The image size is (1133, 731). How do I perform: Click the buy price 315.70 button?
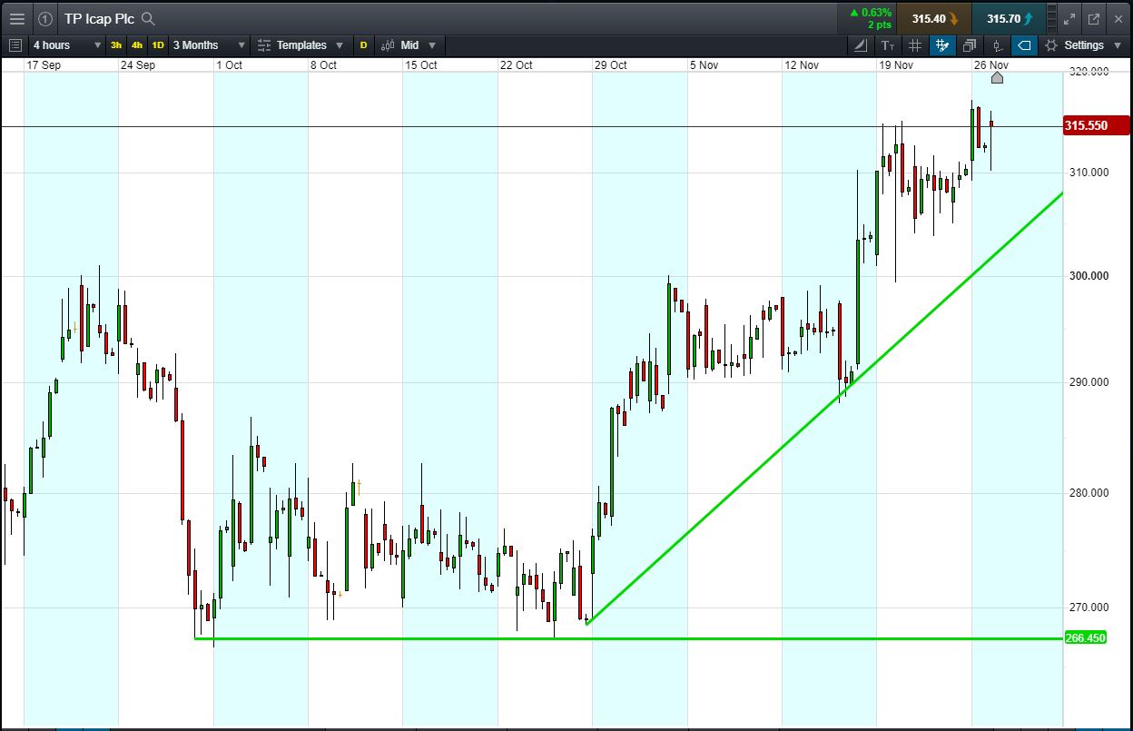pos(1008,18)
